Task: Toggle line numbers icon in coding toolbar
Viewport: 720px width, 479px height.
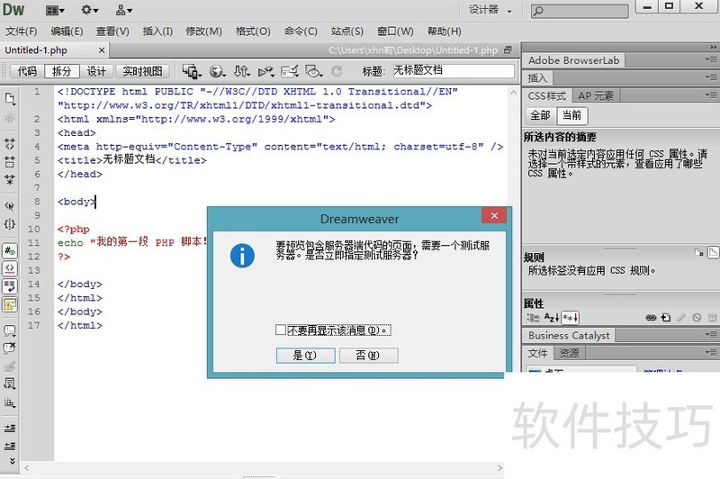Action: tap(10, 250)
